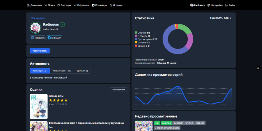262x131 pixels.
Task: Click Посмотреть все in Оценки
Action: 118,89
